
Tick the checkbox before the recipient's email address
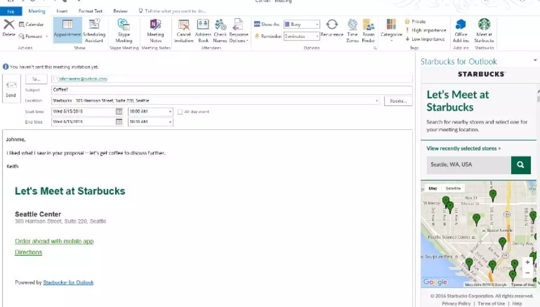pyautogui.click(x=55, y=79)
